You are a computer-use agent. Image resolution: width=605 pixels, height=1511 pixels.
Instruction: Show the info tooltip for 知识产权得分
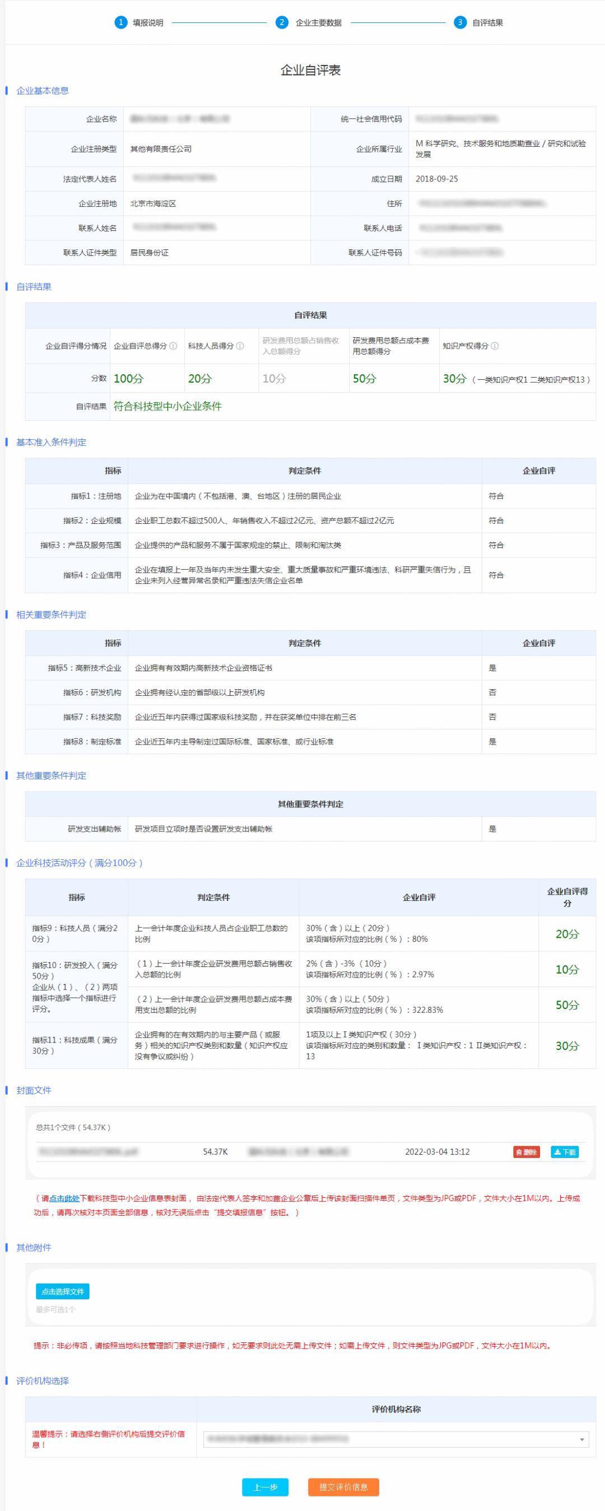click(x=495, y=346)
